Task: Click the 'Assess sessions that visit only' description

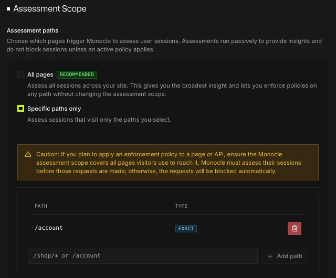Action: pos(99,120)
